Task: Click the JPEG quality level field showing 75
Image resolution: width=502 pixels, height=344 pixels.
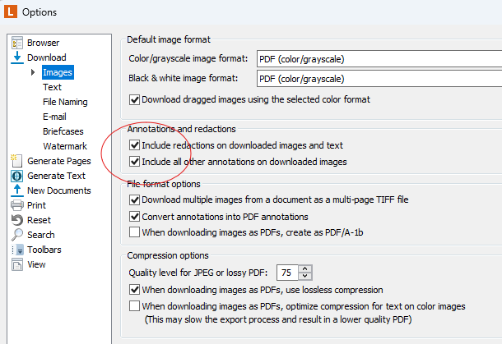Action: click(287, 273)
